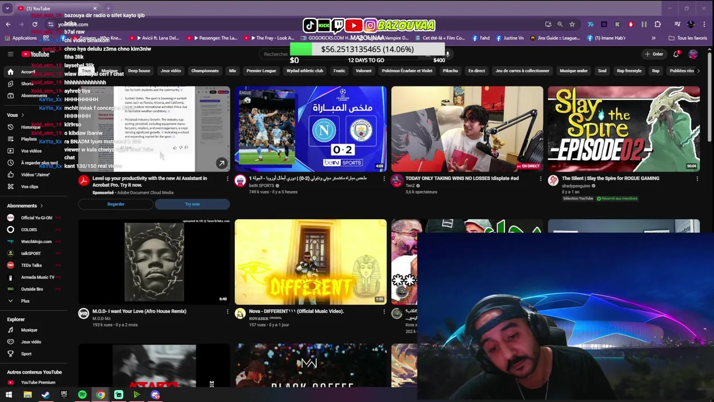Select the En direct chip

pos(476,71)
